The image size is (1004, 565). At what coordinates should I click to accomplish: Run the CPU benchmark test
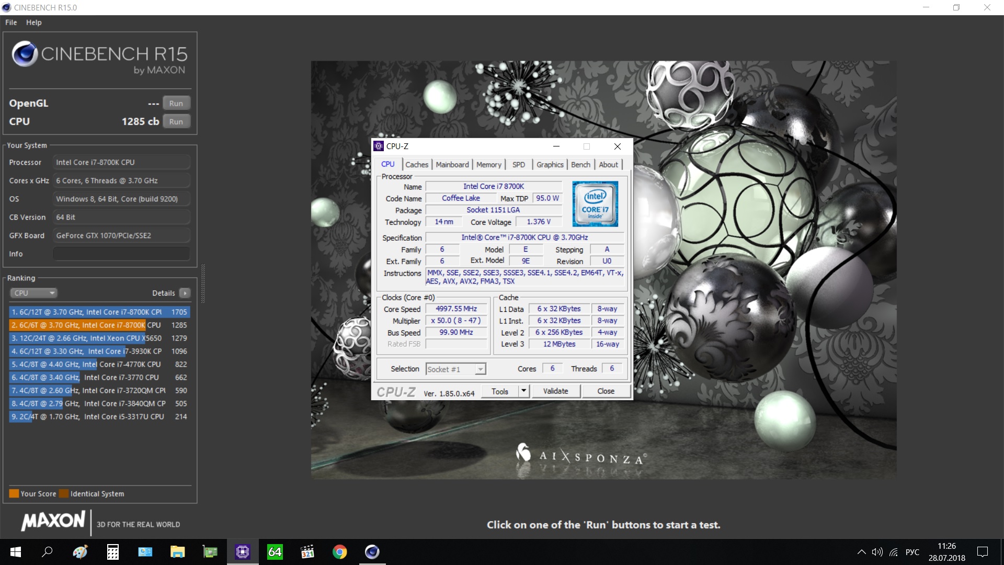pyautogui.click(x=176, y=121)
